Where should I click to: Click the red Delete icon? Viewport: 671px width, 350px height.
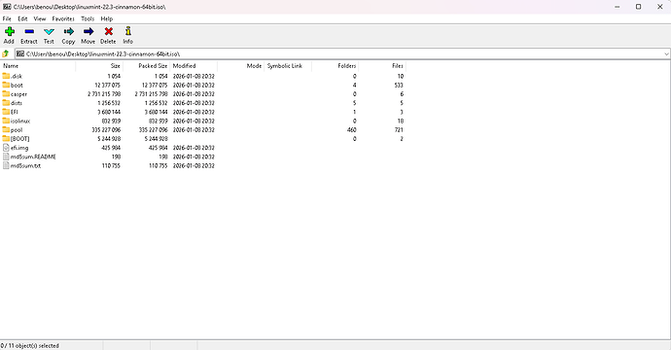[x=108, y=32]
